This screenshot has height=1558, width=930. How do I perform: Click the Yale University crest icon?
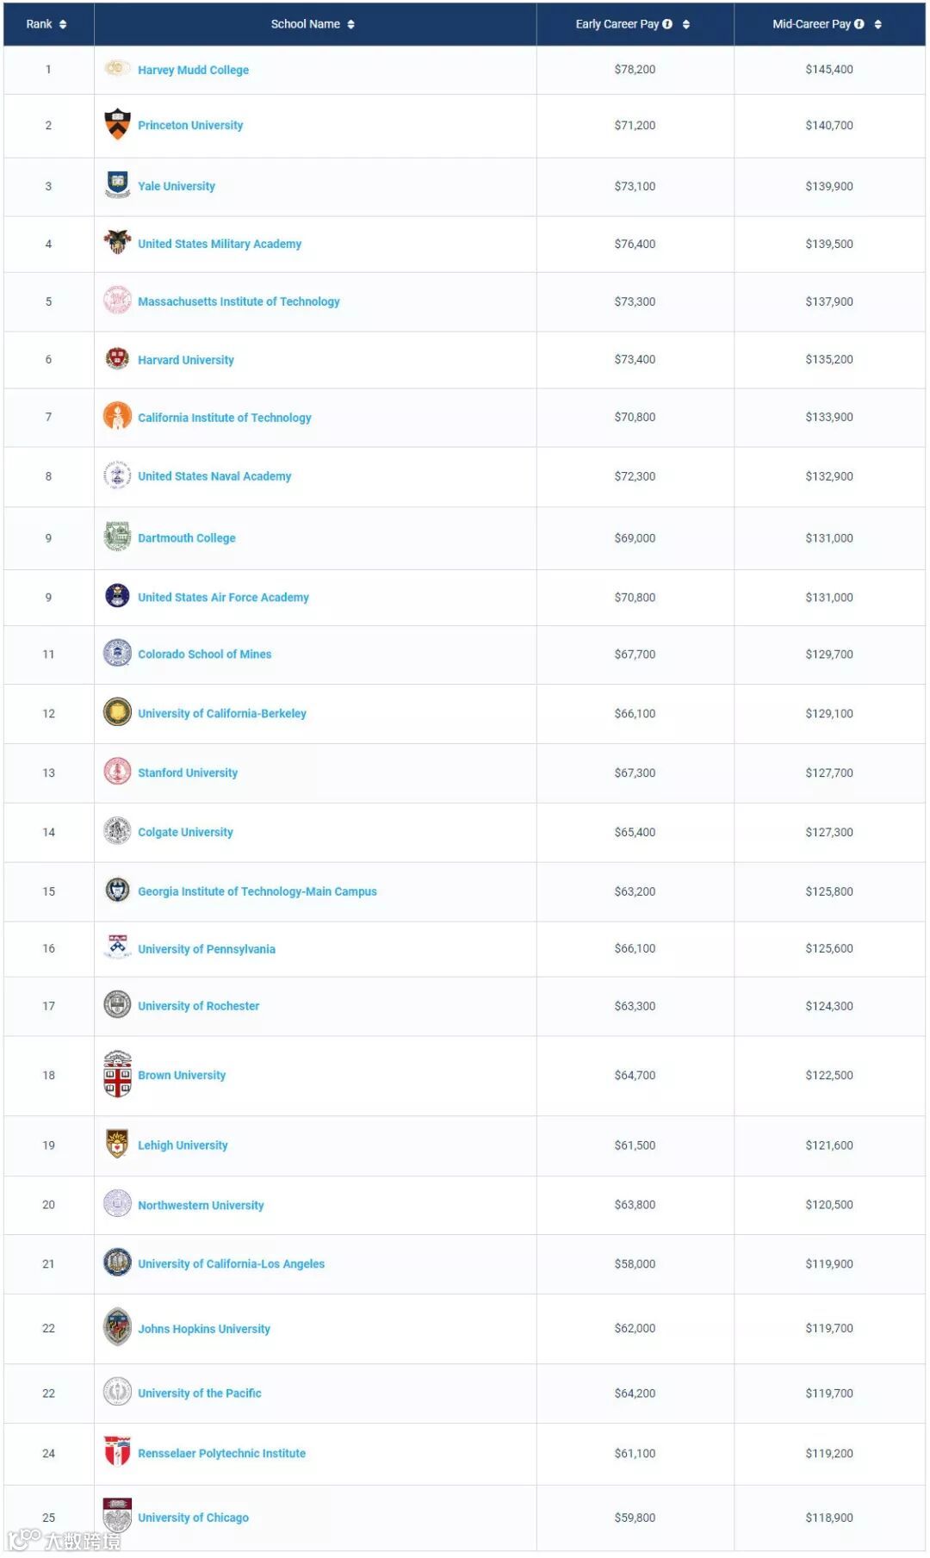click(117, 184)
